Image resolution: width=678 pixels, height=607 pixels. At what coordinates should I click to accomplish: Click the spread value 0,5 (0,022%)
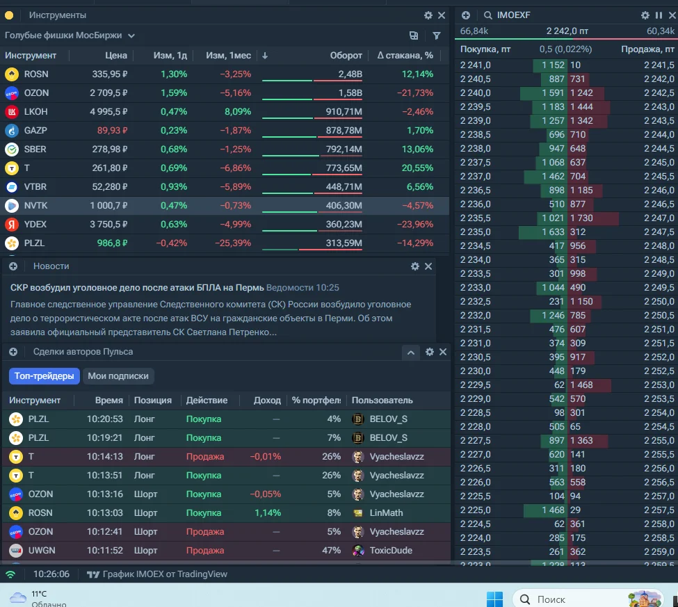coord(565,49)
